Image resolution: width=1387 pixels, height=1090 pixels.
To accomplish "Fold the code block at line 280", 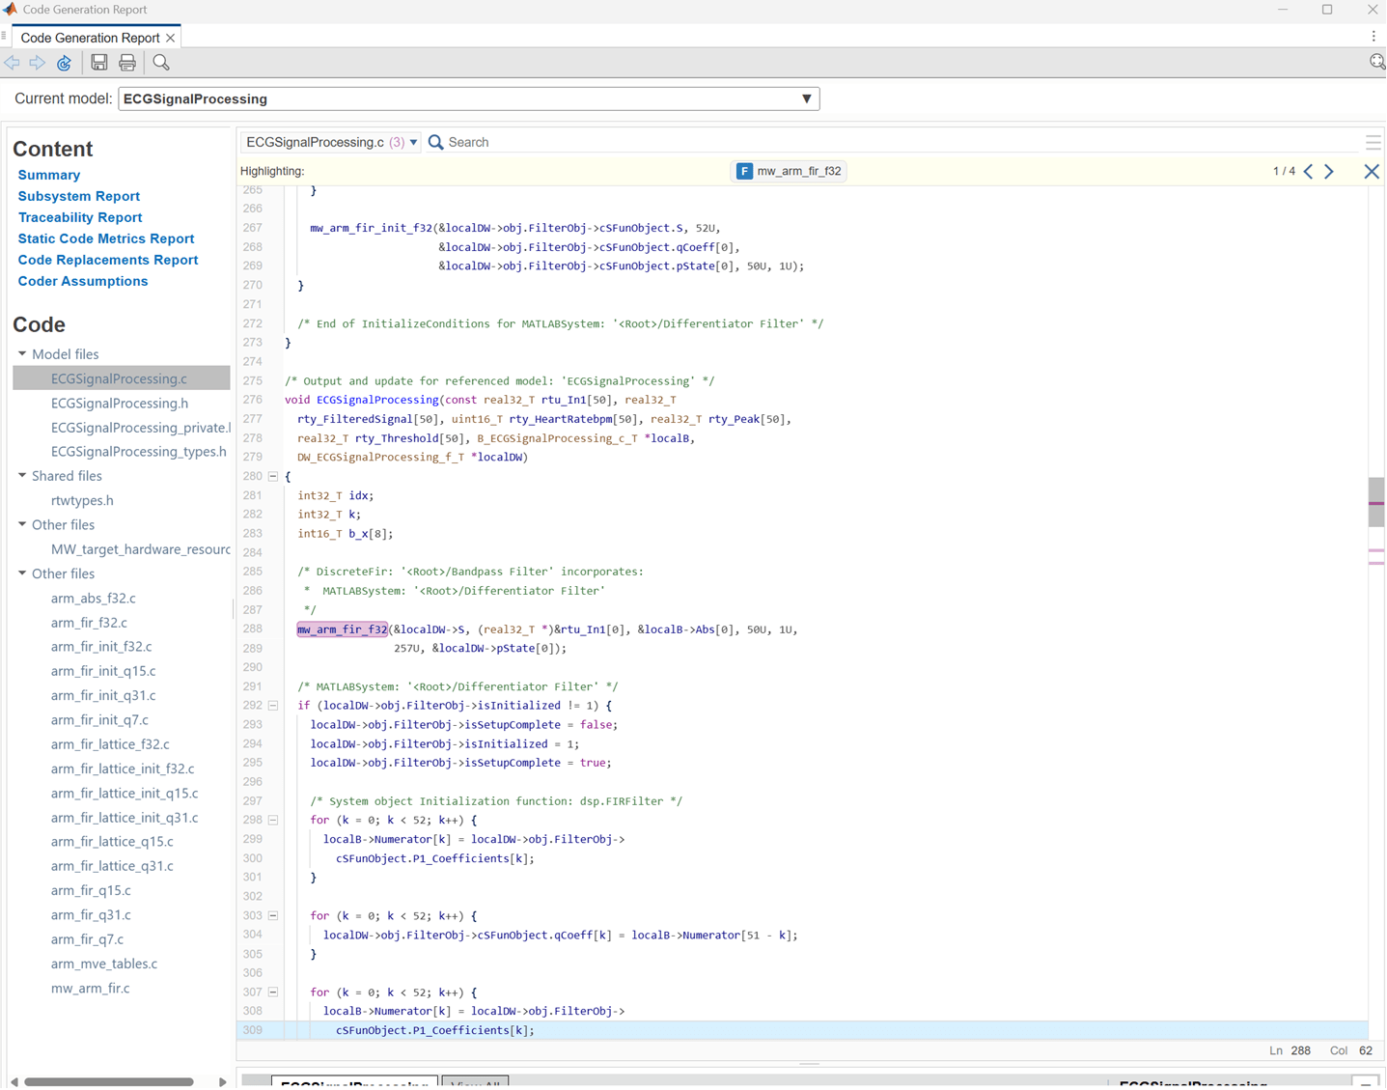I will (x=273, y=476).
